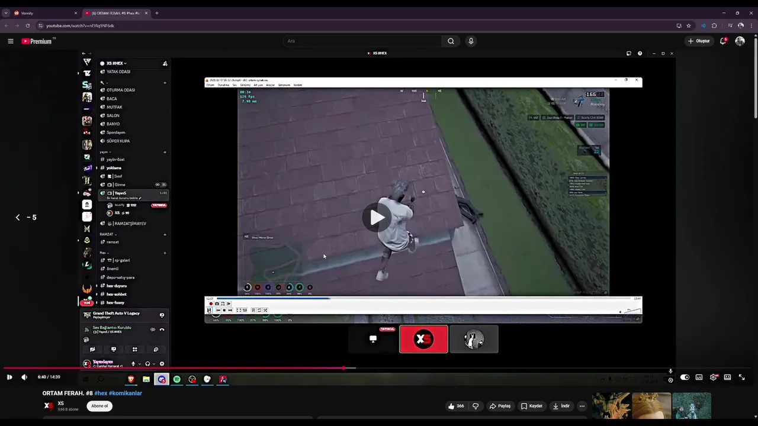Screen dimensions: 758x426
Task: Open Discord microphone device dropdown arrow
Action: pyautogui.click(x=140, y=364)
